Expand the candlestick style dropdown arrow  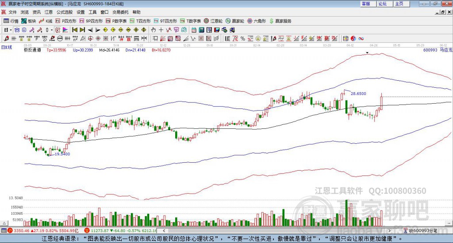coord(52,30)
